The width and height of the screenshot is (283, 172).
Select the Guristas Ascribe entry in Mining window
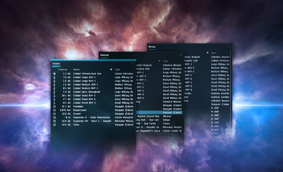tap(220, 97)
